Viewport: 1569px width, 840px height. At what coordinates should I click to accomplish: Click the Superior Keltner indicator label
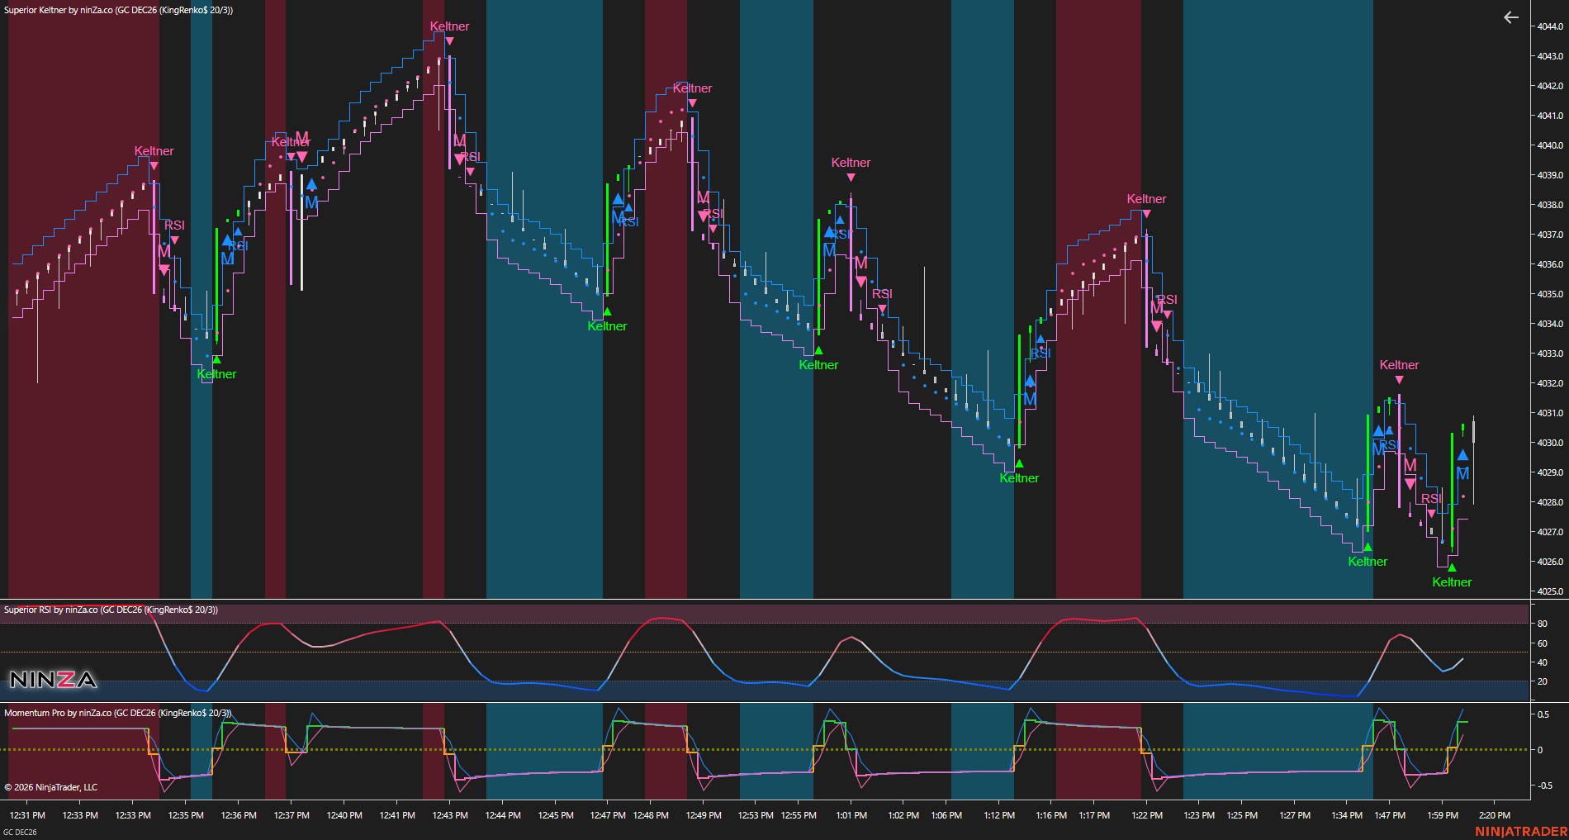pos(118,10)
